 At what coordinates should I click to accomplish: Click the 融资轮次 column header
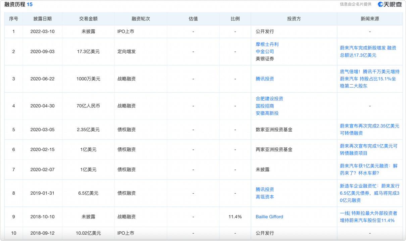coord(141,19)
